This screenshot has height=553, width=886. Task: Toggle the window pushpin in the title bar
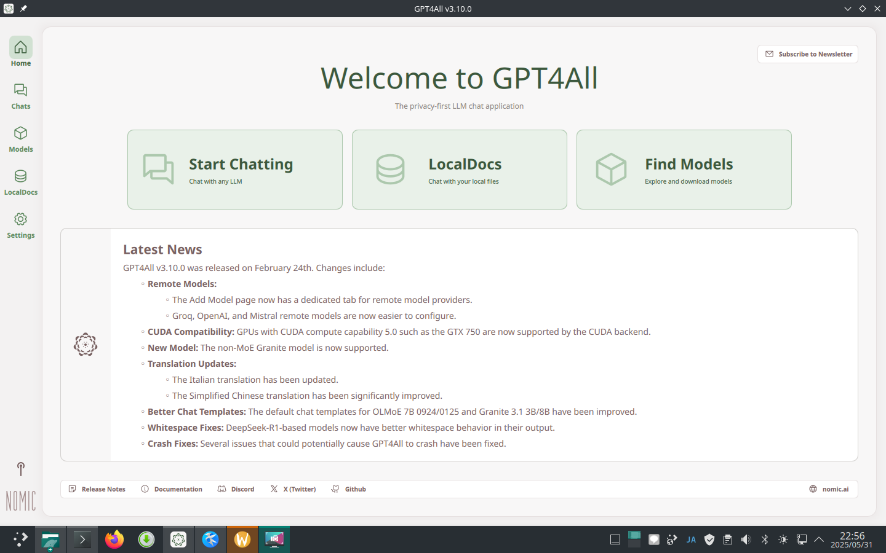coord(23,9)
